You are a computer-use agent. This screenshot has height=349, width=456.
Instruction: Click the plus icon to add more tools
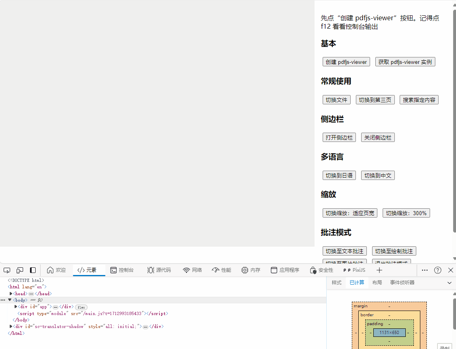379,270
